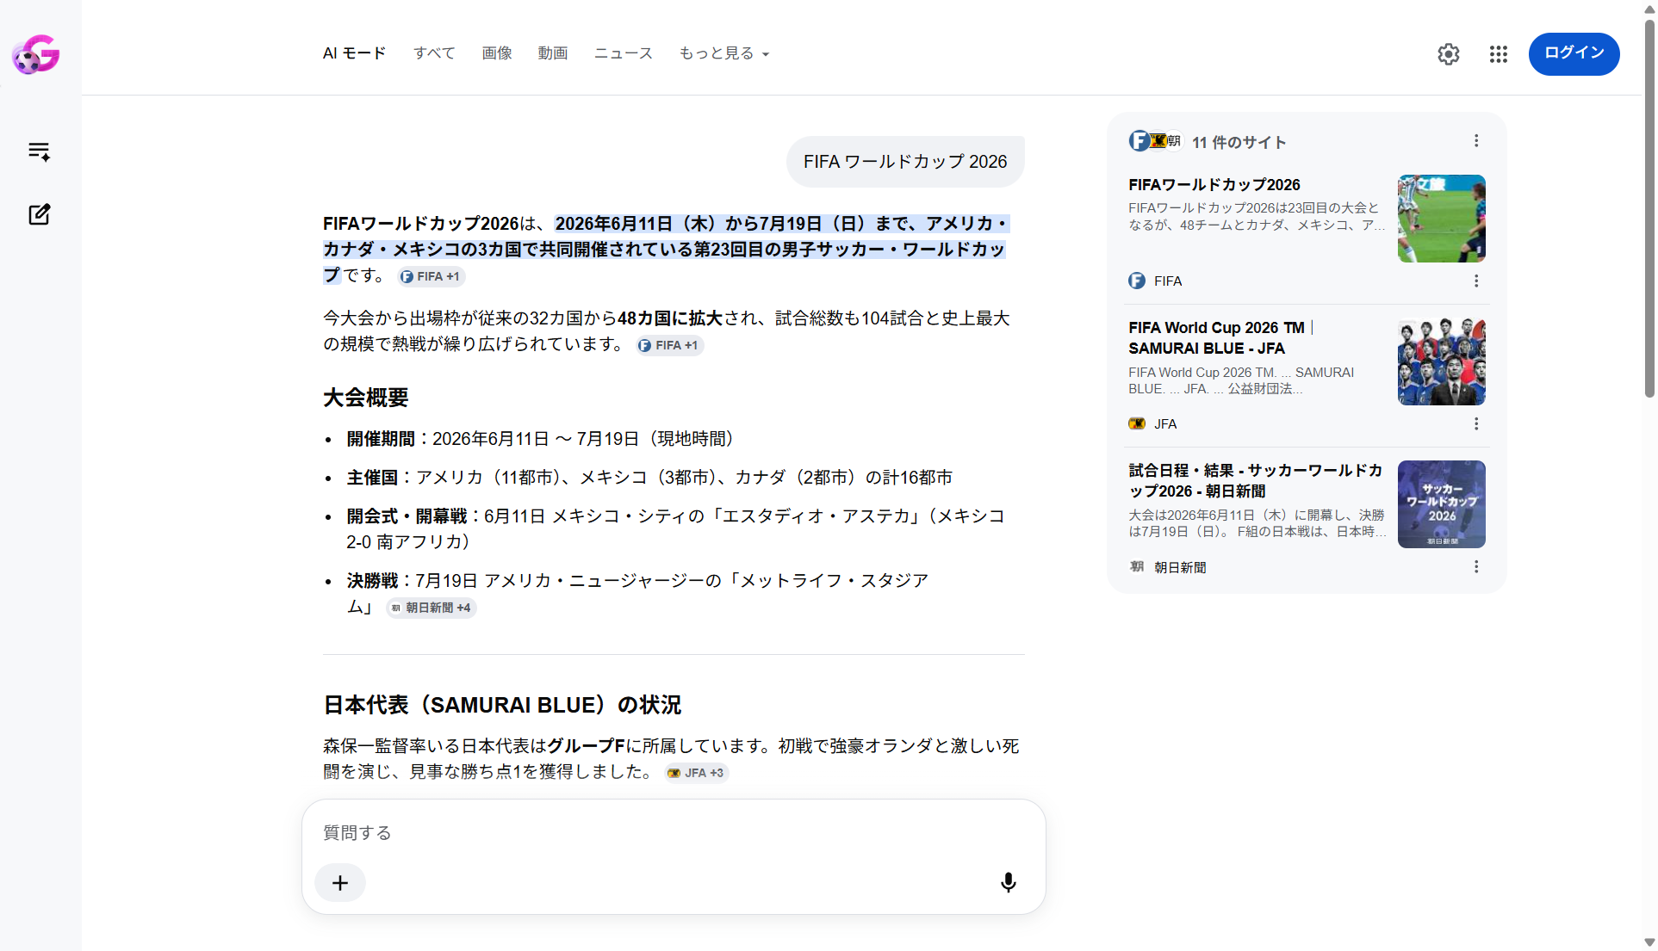Open more options for FIFA source

pyautogui.click(x=1476, y=281)
